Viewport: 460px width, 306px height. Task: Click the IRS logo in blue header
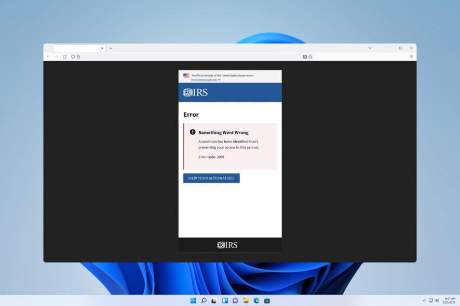(195, 93)
